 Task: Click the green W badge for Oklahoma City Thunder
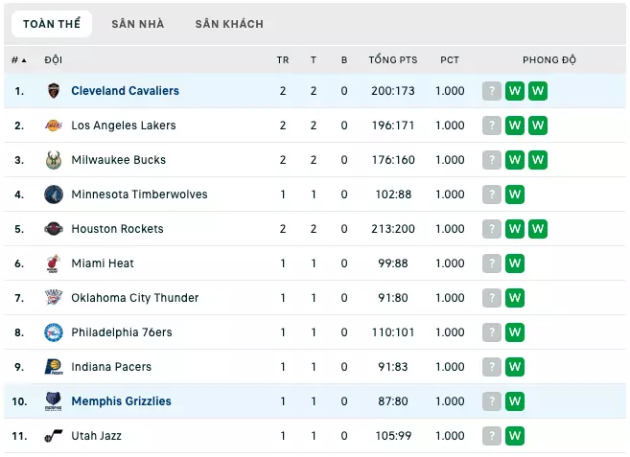[515, 298]
